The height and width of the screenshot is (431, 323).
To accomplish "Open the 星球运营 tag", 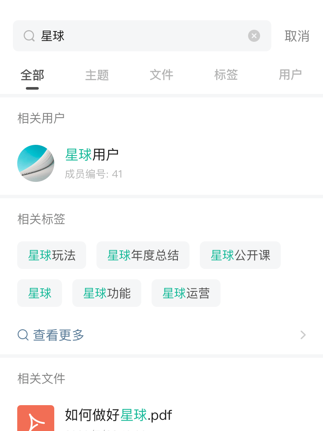I will click(186, 293).
